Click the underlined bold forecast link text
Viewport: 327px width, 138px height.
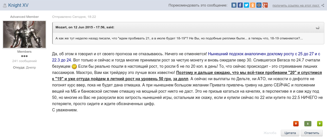249,73
